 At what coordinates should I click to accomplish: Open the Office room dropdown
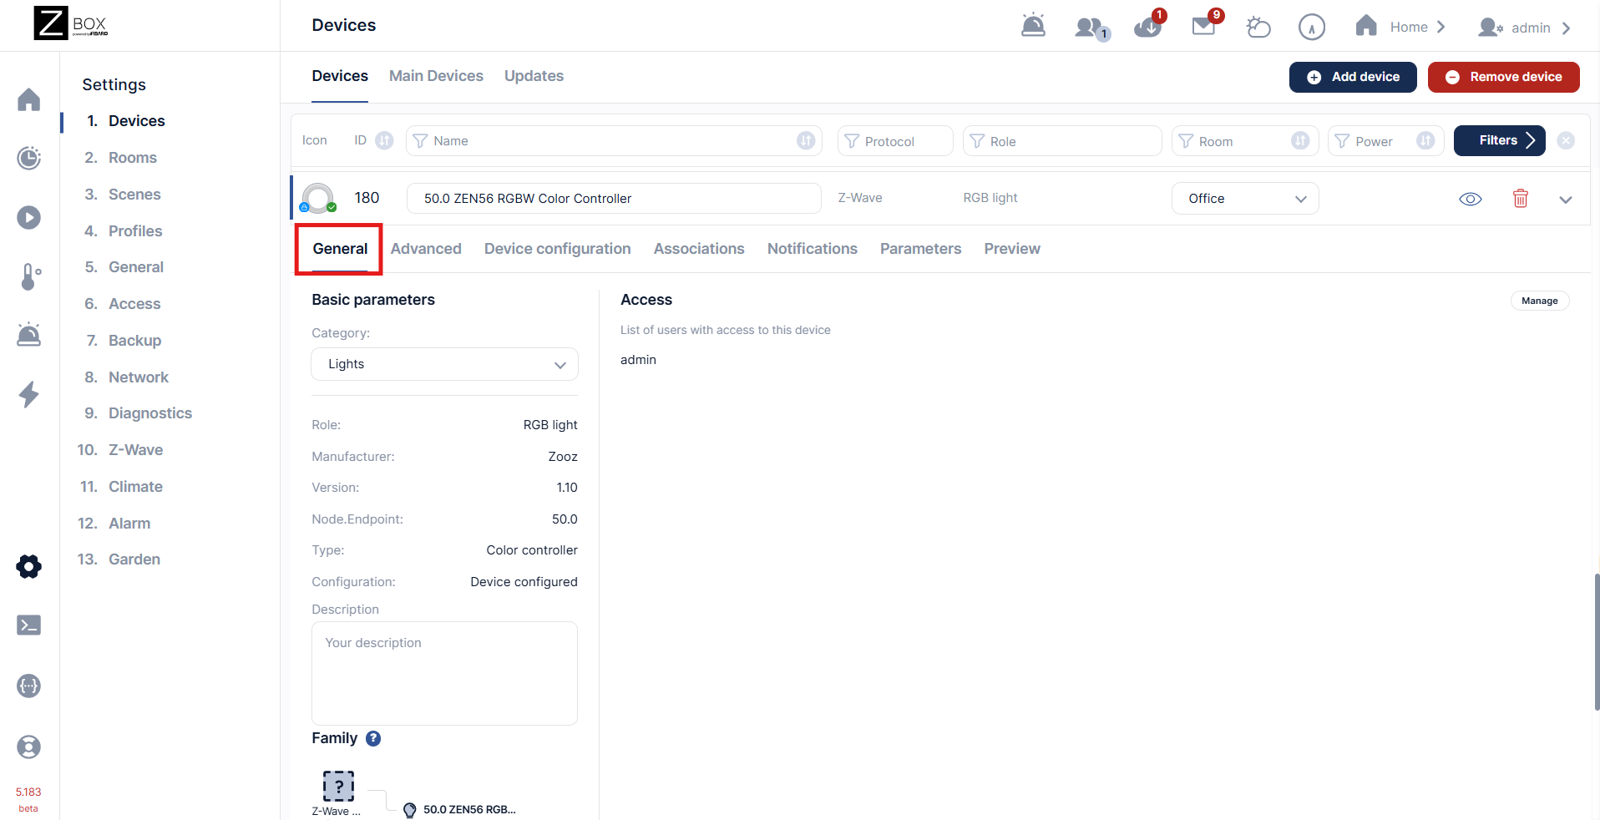[1245, 199]
